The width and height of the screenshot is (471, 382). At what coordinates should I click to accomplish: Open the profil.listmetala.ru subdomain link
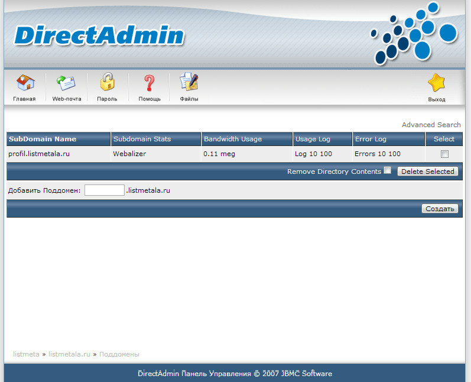click(39, 154)
